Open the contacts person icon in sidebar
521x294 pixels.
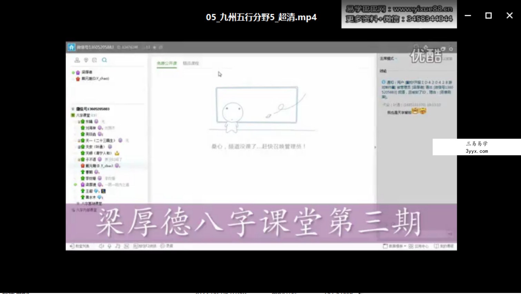77,60
